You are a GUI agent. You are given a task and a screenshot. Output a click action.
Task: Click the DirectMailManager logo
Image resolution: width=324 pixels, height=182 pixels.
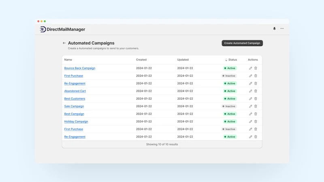[62, 29]
